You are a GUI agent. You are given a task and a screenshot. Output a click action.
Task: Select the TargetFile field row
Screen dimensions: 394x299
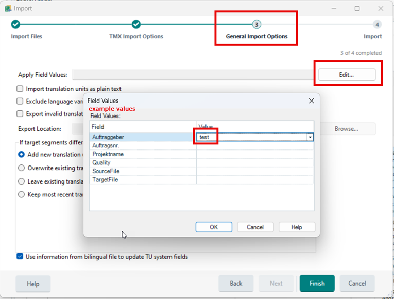coord(143,179)
